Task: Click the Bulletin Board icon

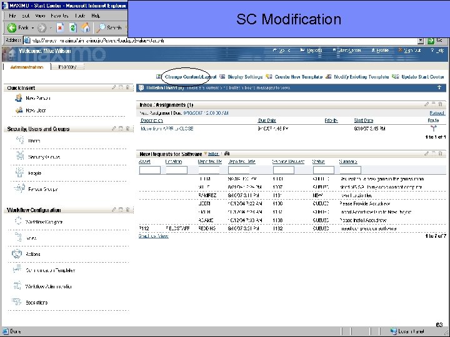Action: [141, 88]
